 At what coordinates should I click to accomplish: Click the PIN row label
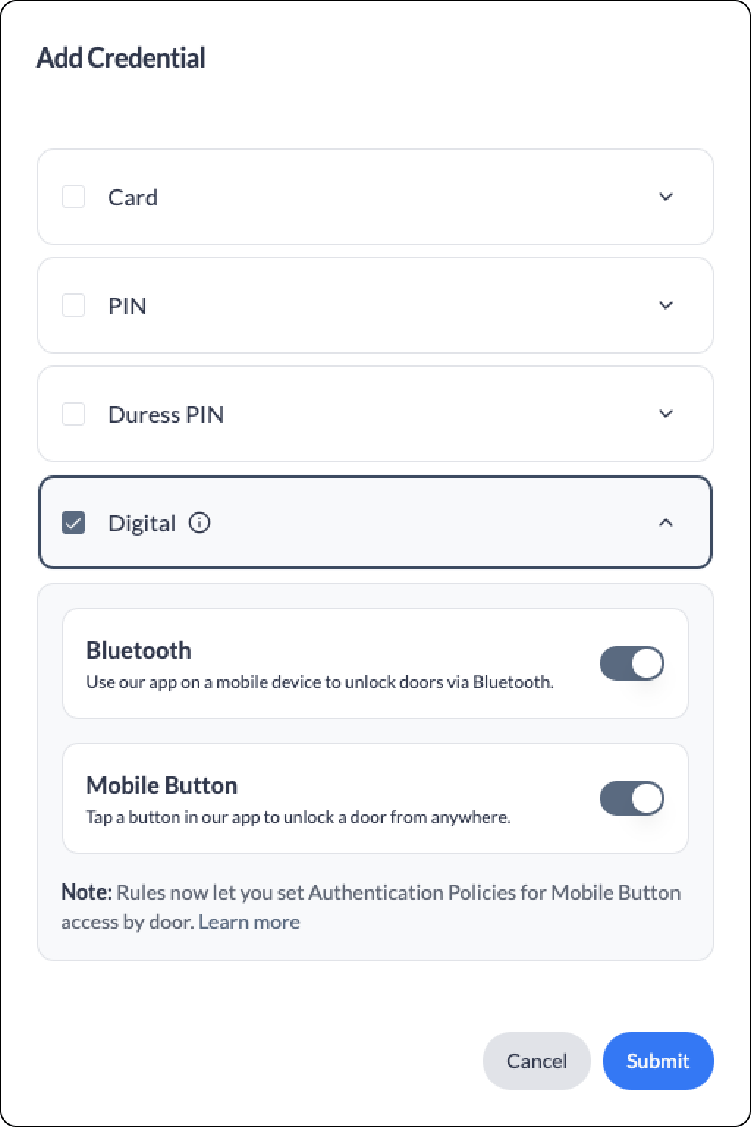point(128,306)
